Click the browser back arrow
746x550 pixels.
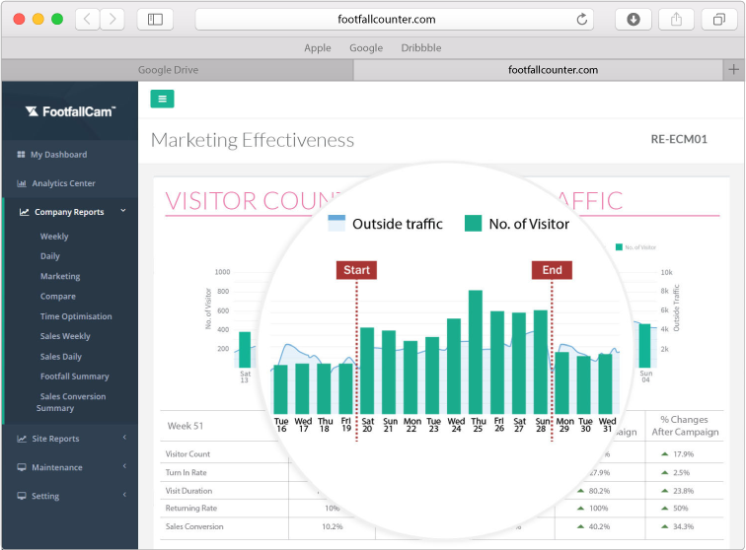tap(87, 20)
